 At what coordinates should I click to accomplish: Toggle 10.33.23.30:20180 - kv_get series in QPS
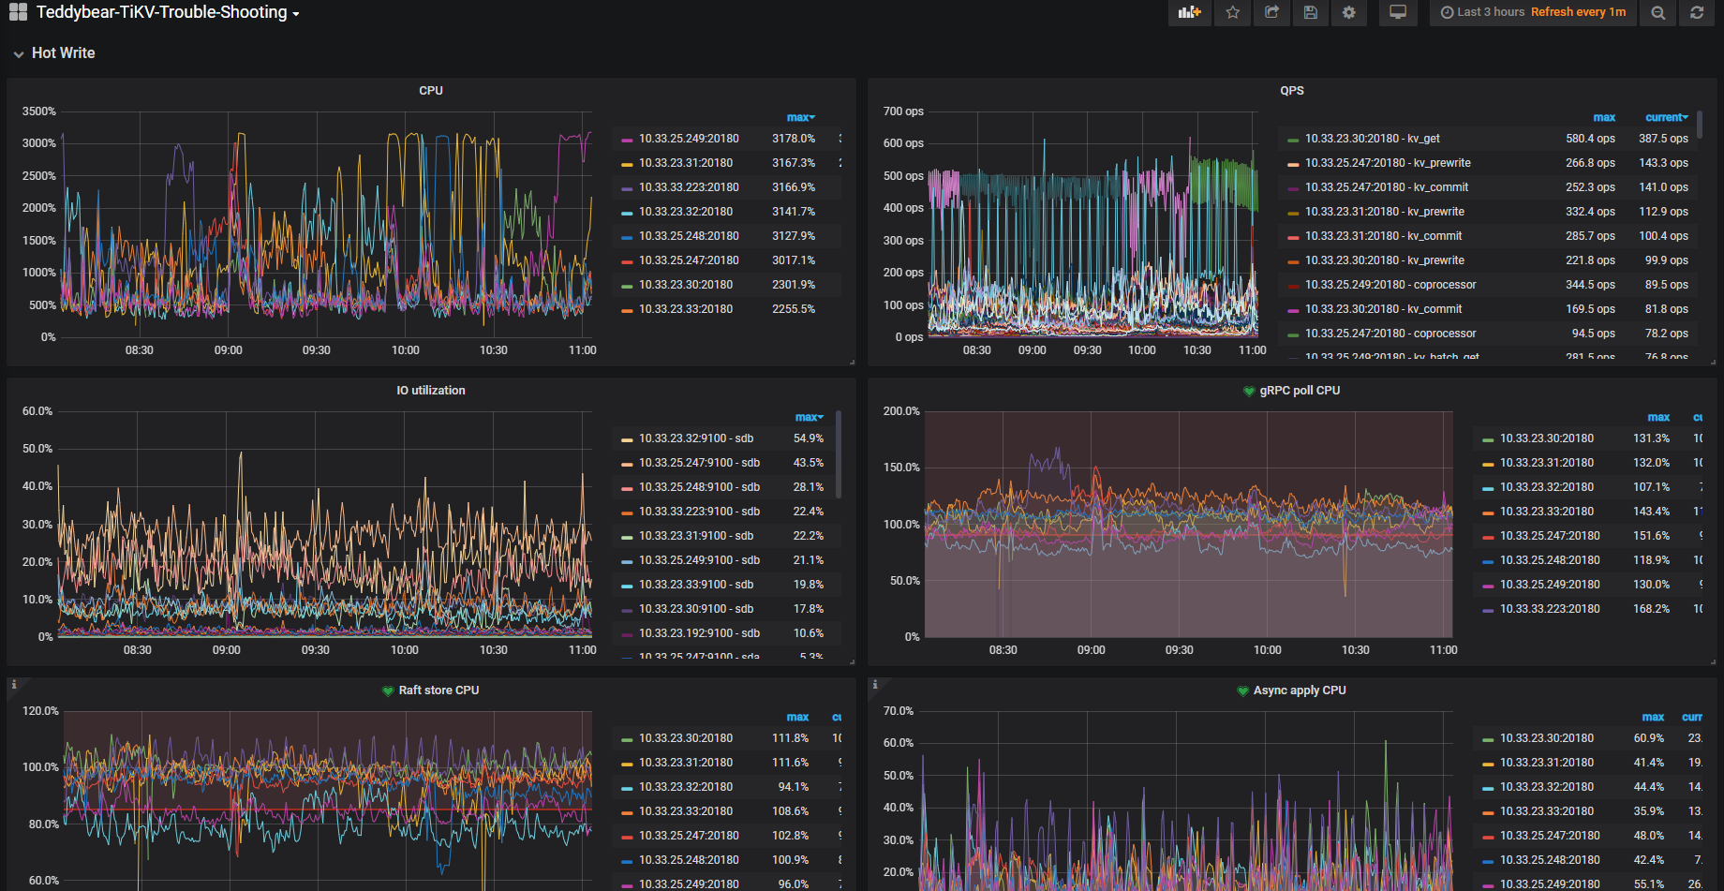click(x=1372, y=139)
